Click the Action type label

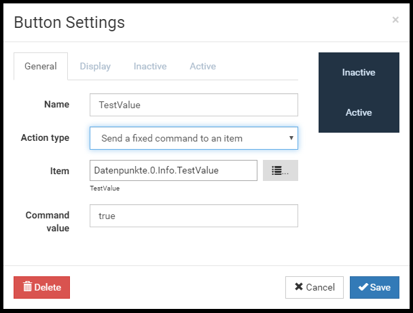click(x=45, y=138)
